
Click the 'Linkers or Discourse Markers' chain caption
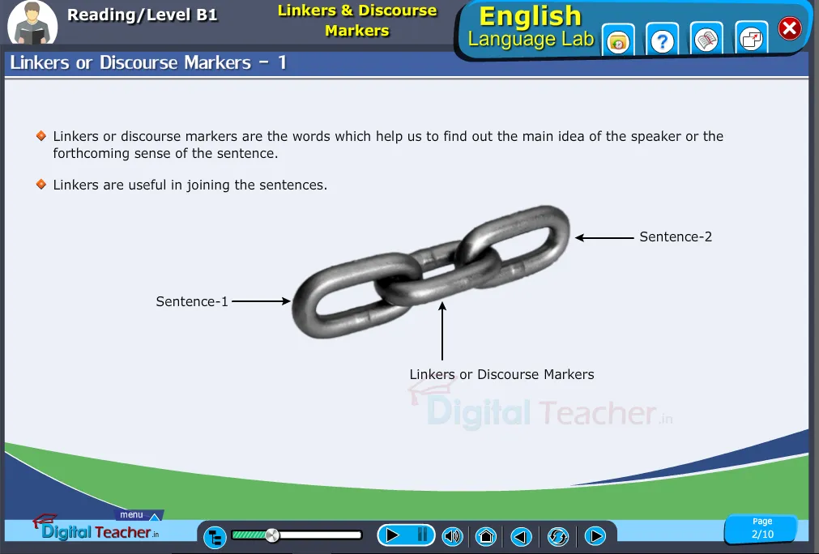pos(501,374)
